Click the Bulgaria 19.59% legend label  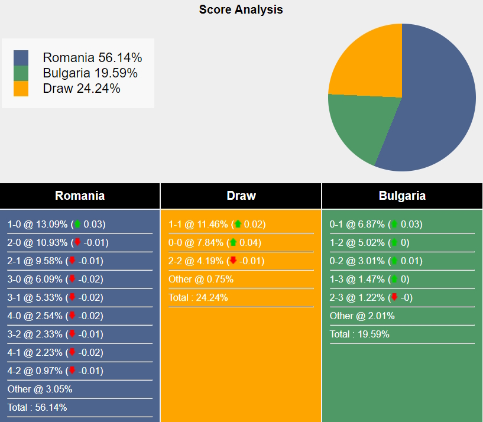[x=90, y=73]
